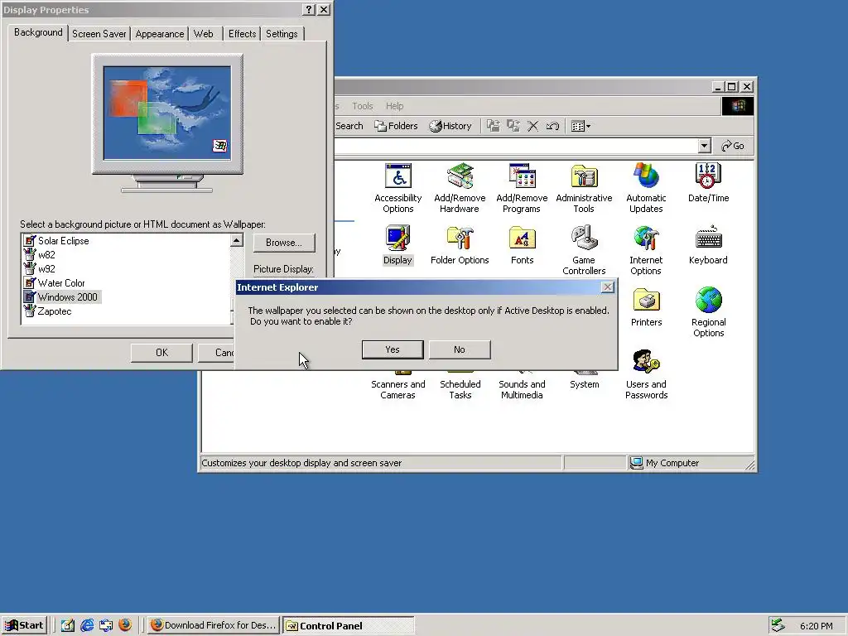Open the Fonts folder
This screenshot has height=636, width=848.
click(x=522, y=245)
